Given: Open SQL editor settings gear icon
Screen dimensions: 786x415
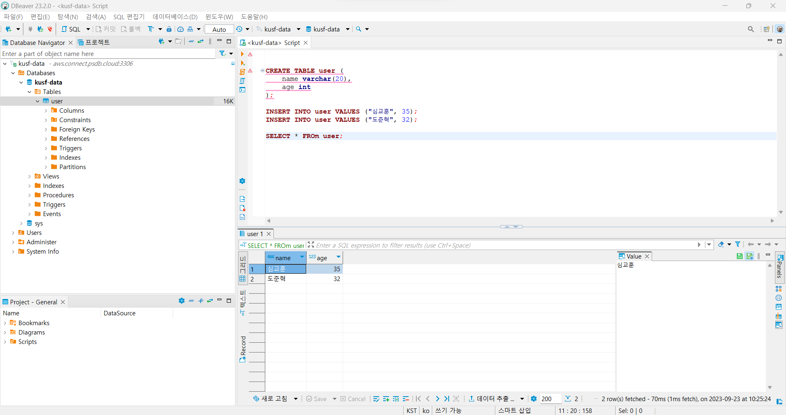Looking at the screenshot, I should [242, 181].
